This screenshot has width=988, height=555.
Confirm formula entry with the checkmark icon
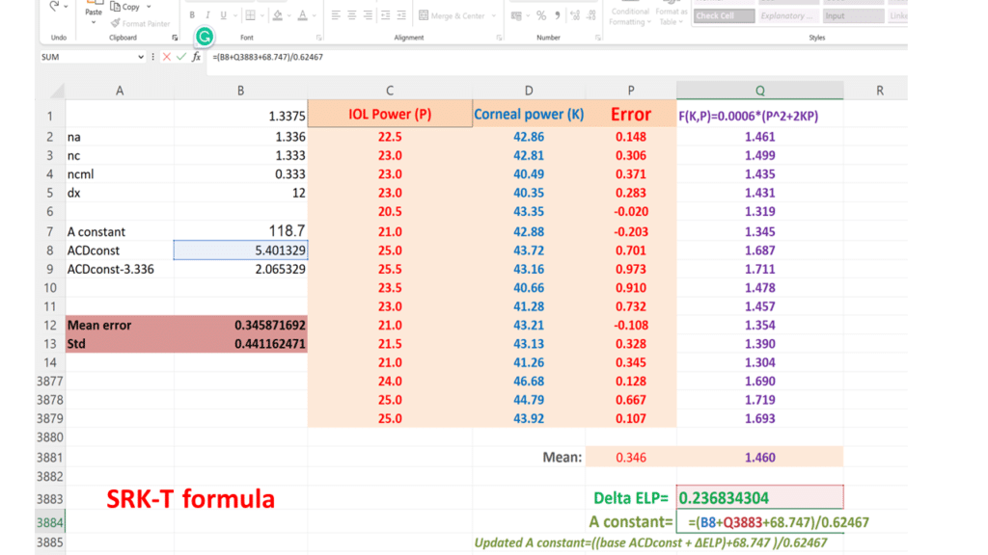pyautogui.click(x=179, y=58)
